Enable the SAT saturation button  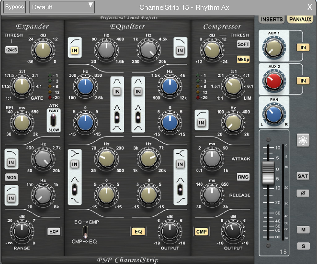tap(303, 176)
